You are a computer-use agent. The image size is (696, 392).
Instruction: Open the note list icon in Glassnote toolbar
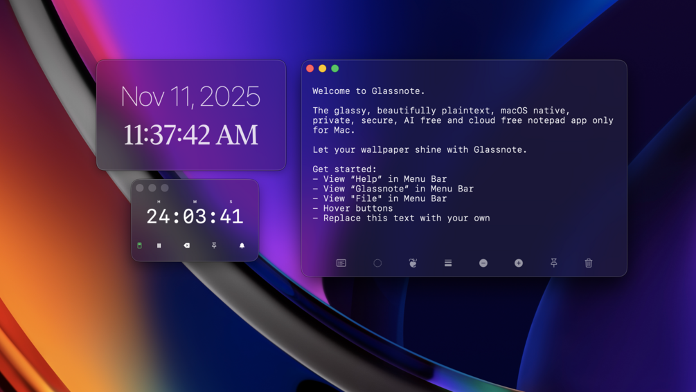pos(341,263)
